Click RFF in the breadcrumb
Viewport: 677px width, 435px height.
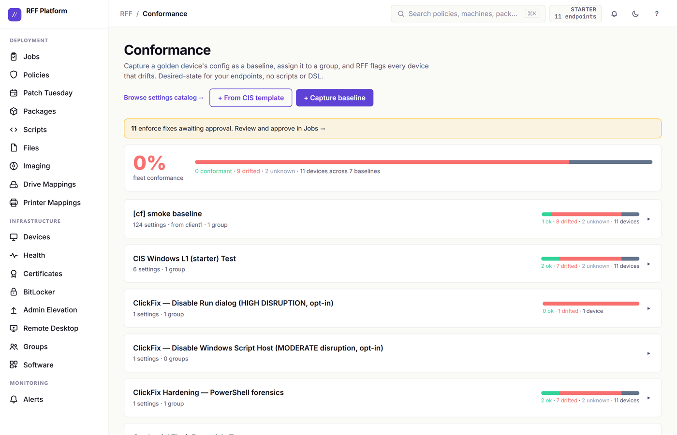[x=126, y=14]
